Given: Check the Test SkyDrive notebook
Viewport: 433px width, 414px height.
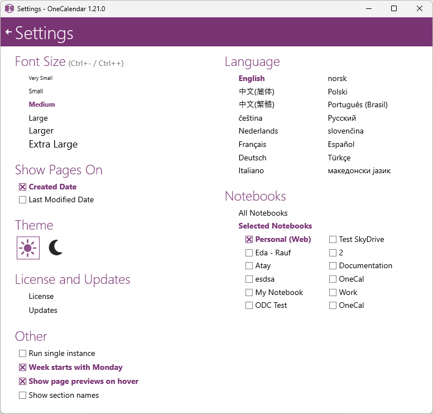Looking at the screenshot, I should 333,240.
